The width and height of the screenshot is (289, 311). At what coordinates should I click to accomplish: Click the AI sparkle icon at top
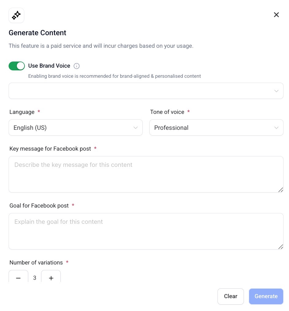pos(16,15)
